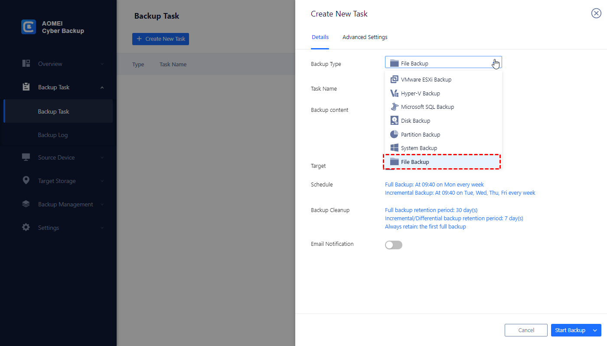Switch to the Details tab
The image size is (607, 346).
pos(320,37)
